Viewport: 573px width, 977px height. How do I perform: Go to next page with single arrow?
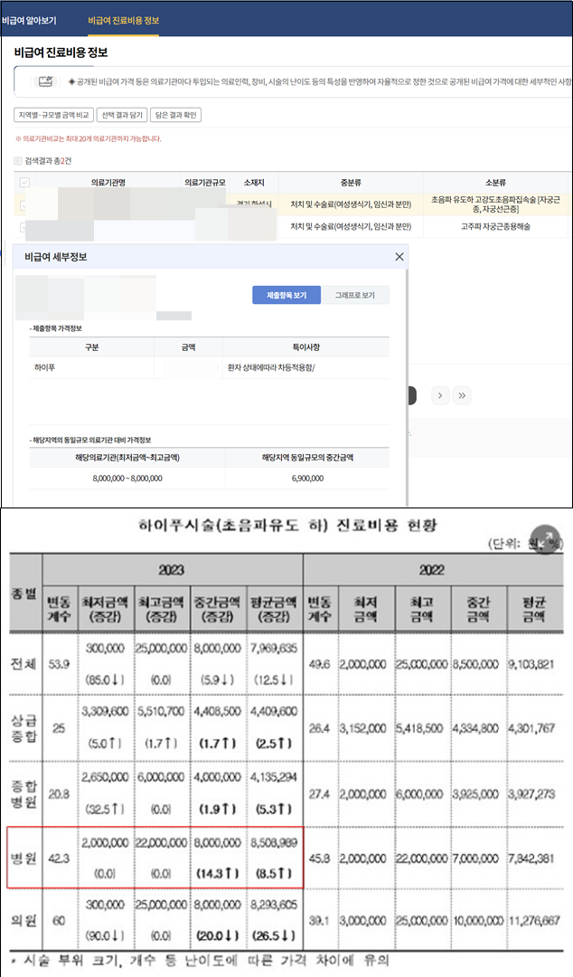[x=440, y=395]
